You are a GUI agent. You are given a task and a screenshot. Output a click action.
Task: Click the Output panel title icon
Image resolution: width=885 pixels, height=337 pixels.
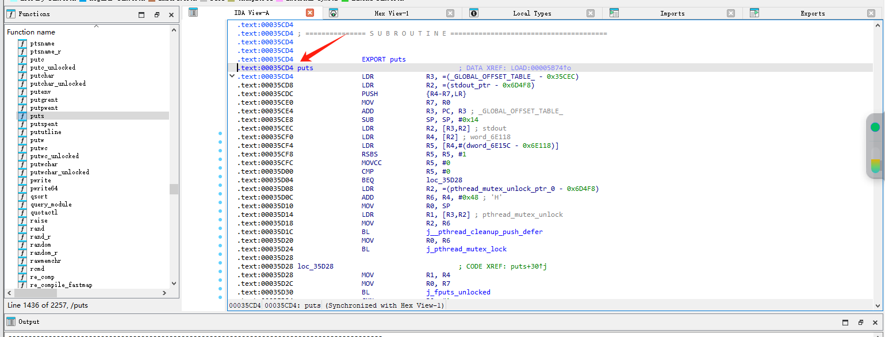click(x=11, y=321)
